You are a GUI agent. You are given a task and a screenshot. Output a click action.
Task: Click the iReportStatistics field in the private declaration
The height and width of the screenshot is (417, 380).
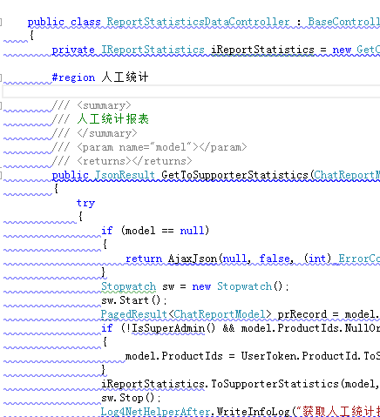pyautogui.click(x=262, y=50)
